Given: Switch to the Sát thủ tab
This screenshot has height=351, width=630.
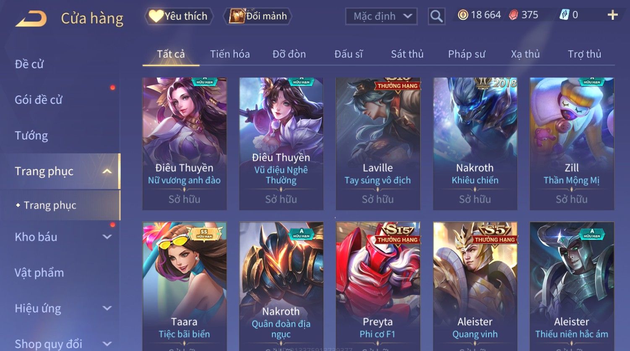Looking at the screenshot, I should pos(407,54).
